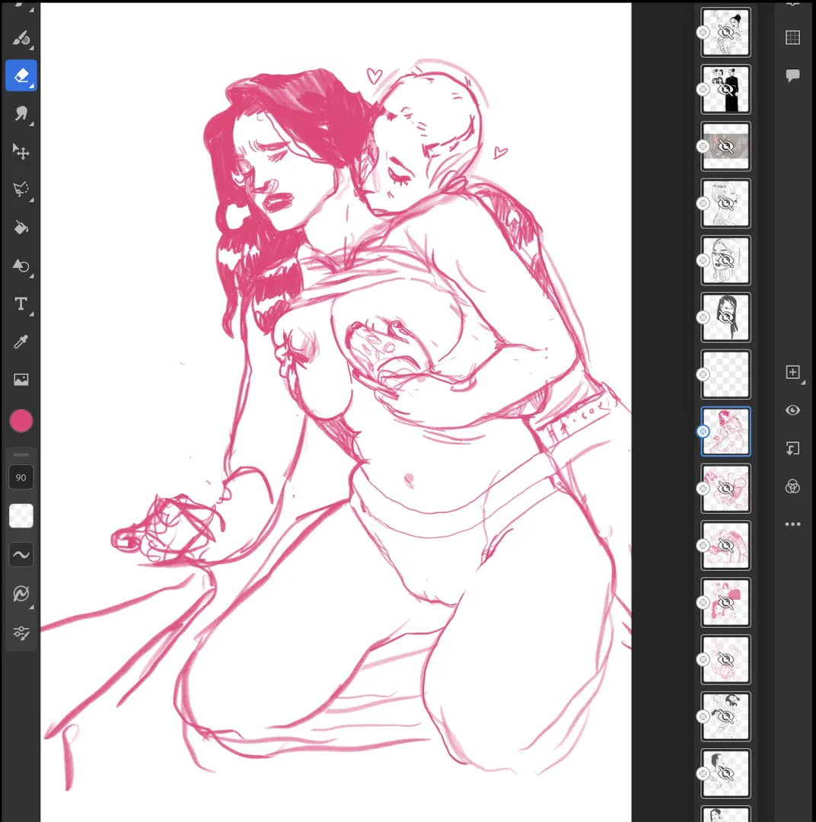816x822 pixels.
Task: Open the pink foreground color swatch
Action: 21,421
